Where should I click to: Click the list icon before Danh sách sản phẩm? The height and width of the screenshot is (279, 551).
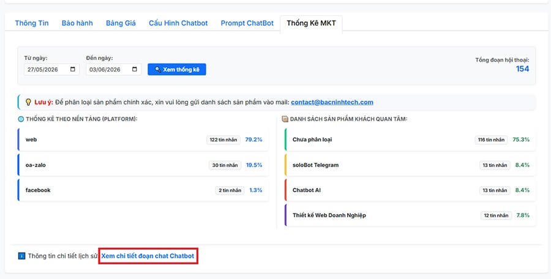[285, 119]
